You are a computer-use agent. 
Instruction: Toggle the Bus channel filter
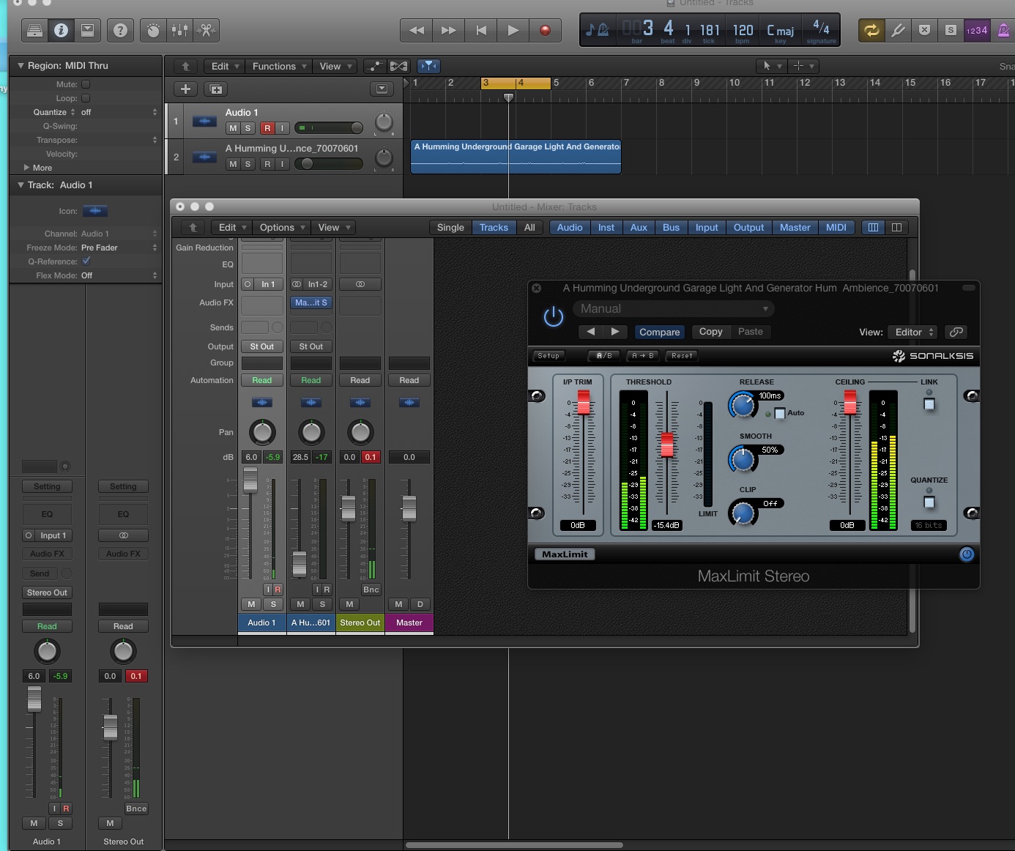[671, 228]
